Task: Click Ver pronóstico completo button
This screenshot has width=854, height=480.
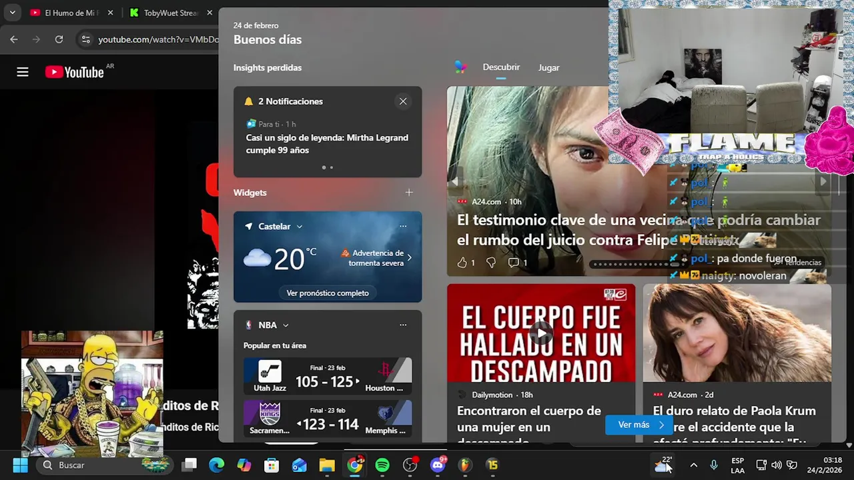Action: click(328, 293)
